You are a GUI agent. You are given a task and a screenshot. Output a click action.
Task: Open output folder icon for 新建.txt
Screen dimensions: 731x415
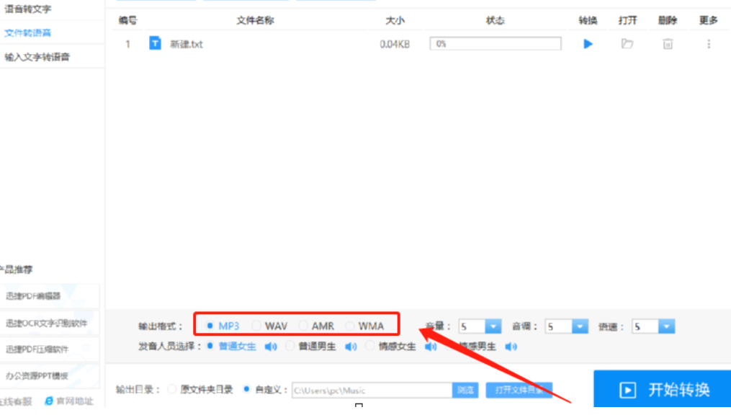(x=627, y=44)
